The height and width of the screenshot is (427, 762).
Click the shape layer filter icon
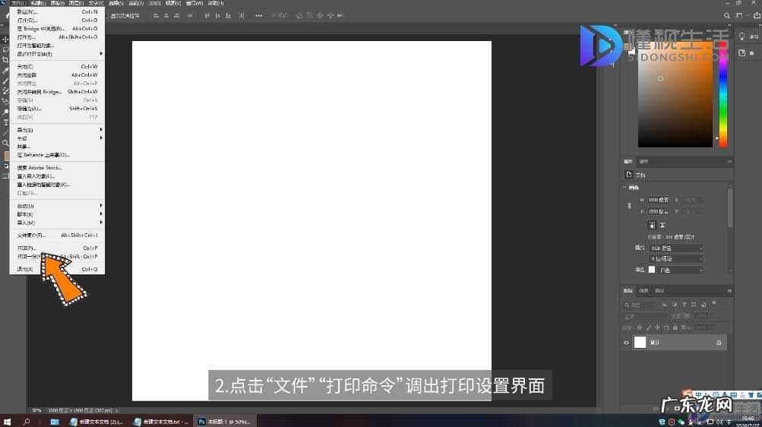[x=694, y=305]
